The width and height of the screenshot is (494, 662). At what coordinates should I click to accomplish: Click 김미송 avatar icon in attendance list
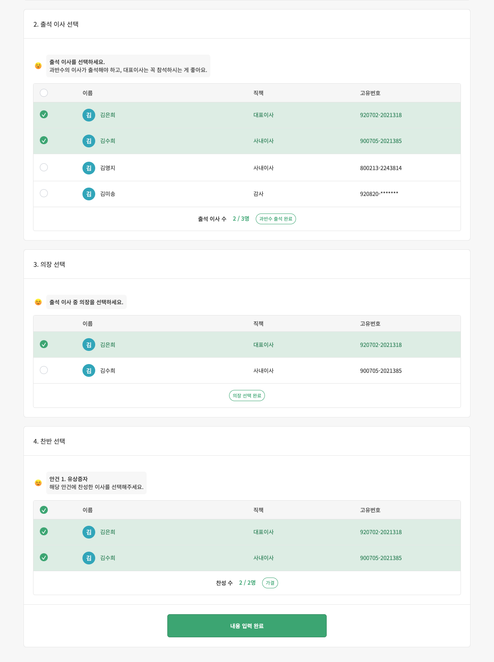tap(88, 194)
